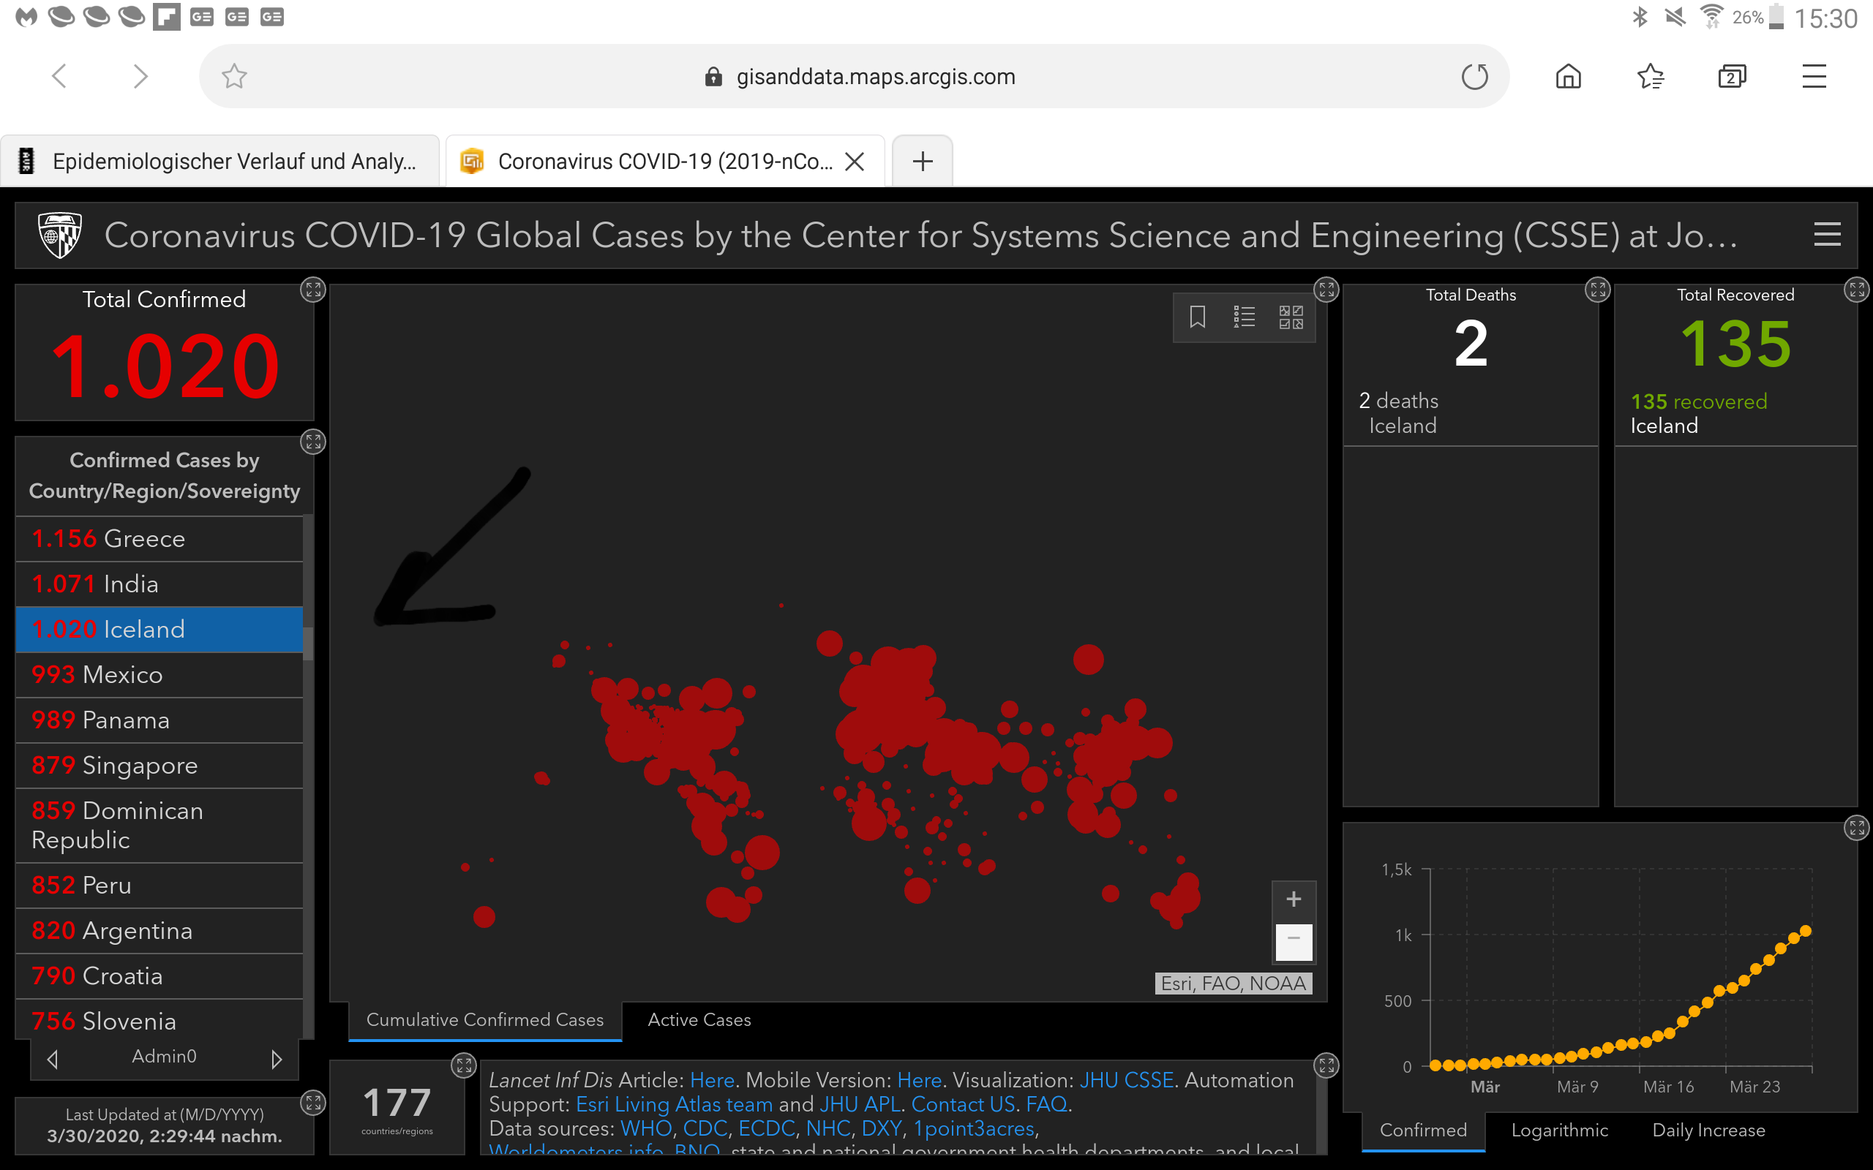Image resolution: width=1873 pixels, height=1170 pixels.
Task: Select Greece in country list
Action: pos(159,539)
